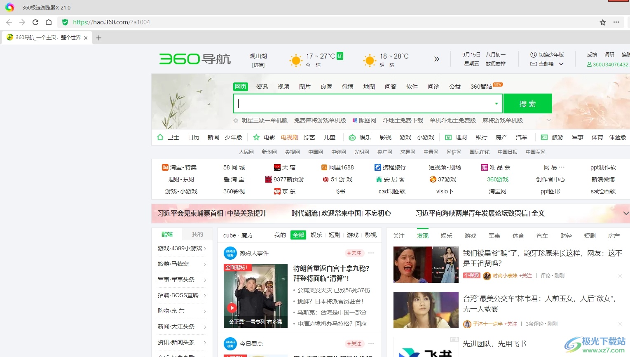The width and height of the screenshot is (630, 357).
Task: Expand the headline news banner chevron
Action: 626,213
